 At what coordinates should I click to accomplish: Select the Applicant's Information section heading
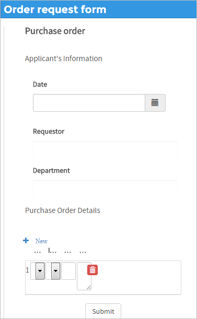point(64,58)
